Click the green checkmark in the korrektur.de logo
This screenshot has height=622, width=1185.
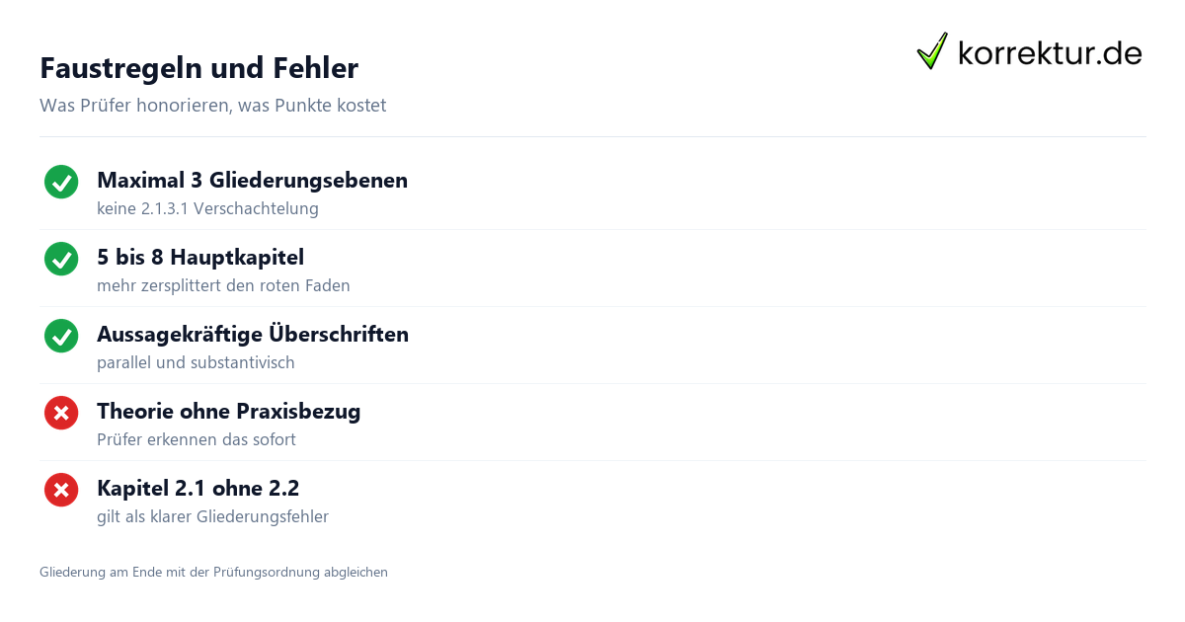[x=932, y=50]
